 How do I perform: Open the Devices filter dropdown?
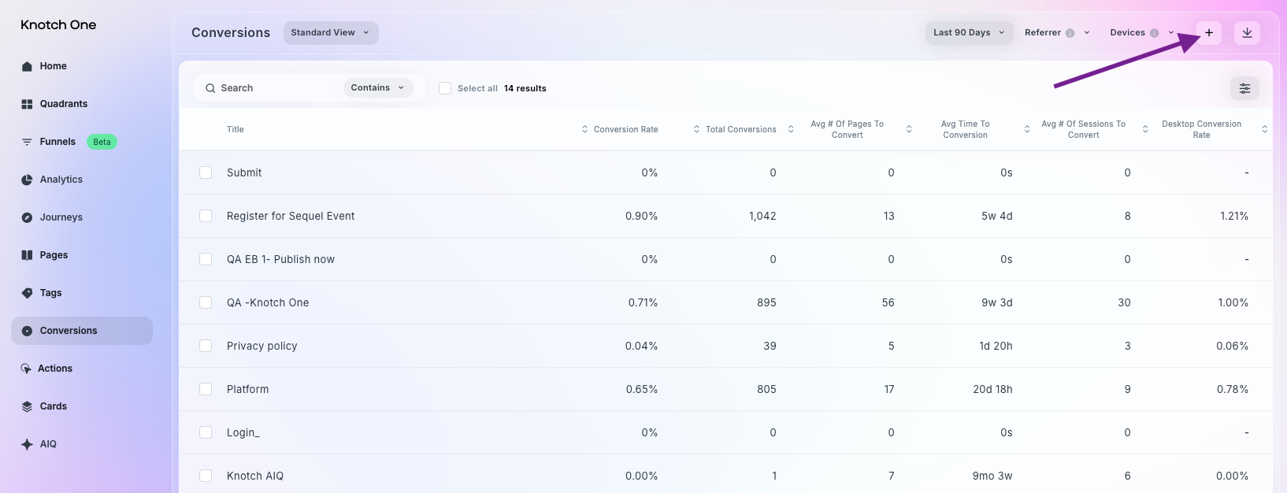[x=1142, y=33]
